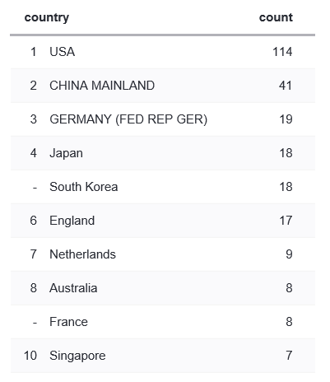Select the Australia row

pyautogui.click(x=163, y=288)
